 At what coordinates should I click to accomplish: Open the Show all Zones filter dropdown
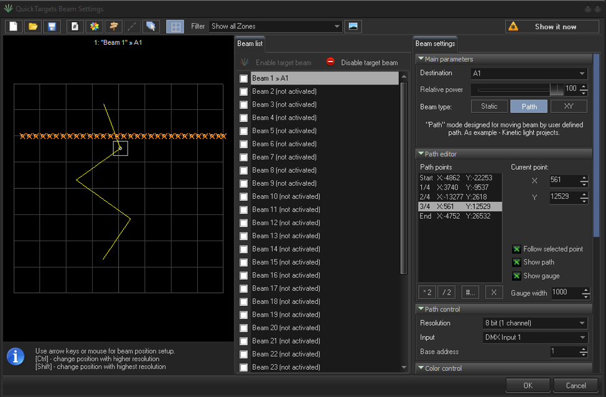(x=276, y=26)
